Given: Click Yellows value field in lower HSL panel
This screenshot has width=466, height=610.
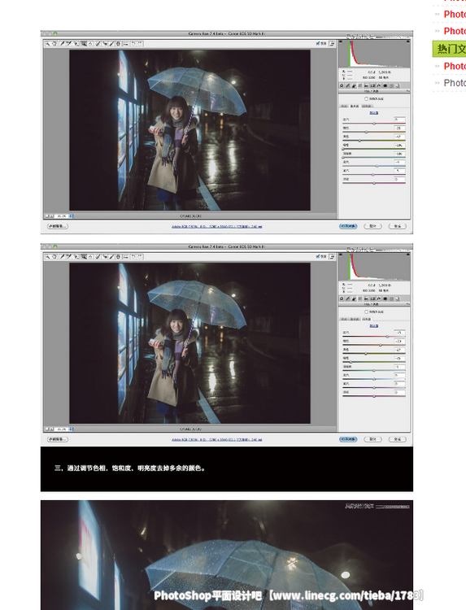Looking at the screenshot, I should pos(399,350).
